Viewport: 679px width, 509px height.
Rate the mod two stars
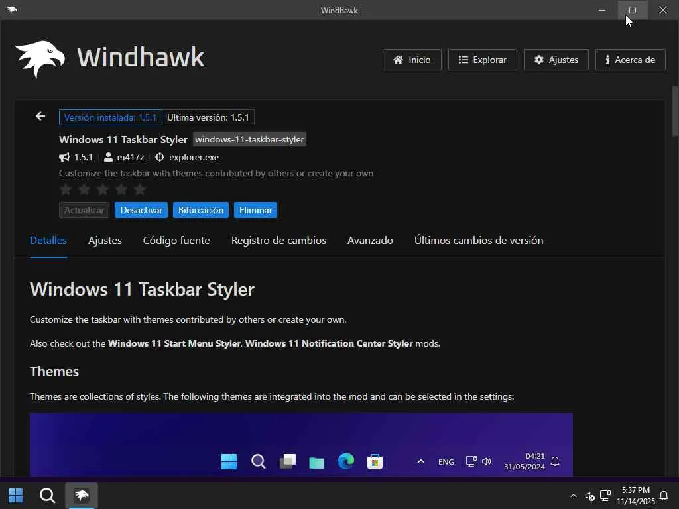point(84,189)
